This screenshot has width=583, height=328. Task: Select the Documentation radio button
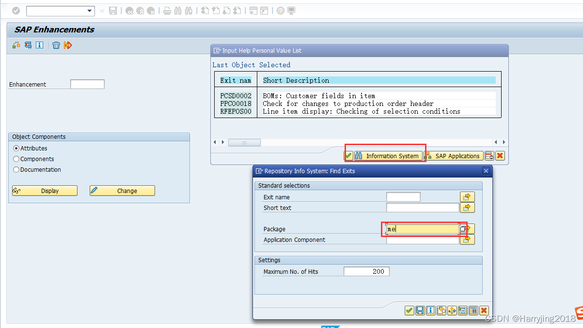[x=16, y=169]
